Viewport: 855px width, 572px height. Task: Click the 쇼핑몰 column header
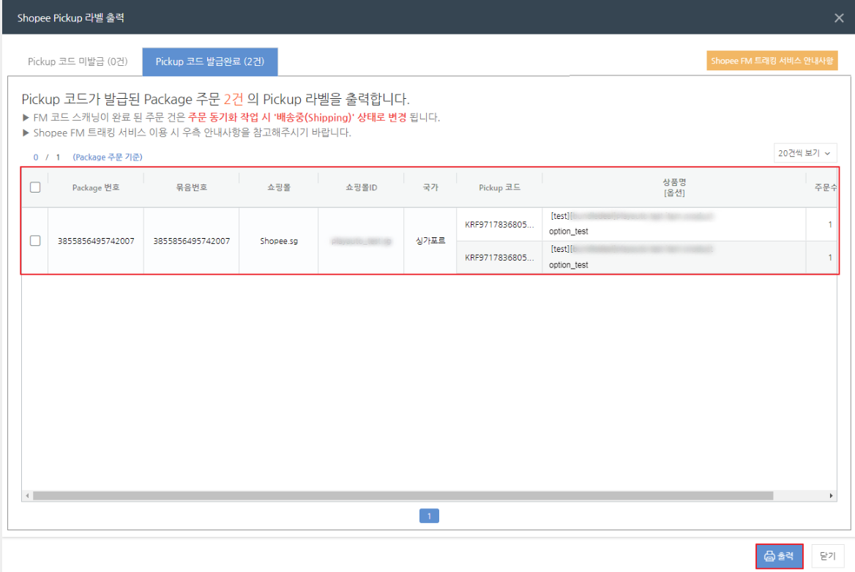(x=278, y=187)
